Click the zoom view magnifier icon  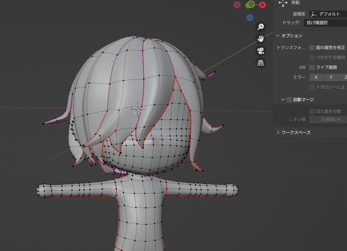pos(261,27)
